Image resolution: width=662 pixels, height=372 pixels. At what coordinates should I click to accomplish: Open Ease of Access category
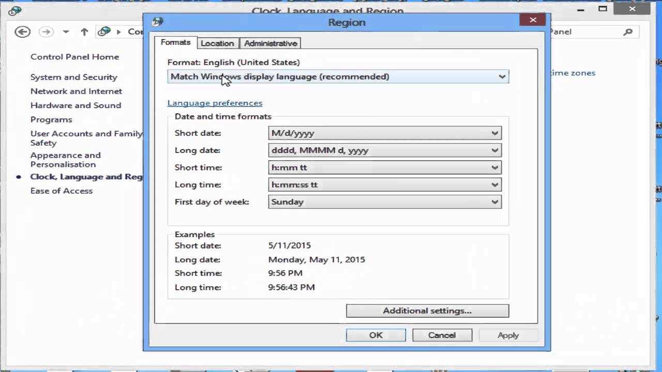tap(61, 191)
